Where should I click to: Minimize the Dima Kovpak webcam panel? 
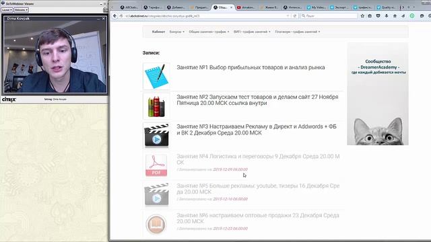tap(98, 18)
